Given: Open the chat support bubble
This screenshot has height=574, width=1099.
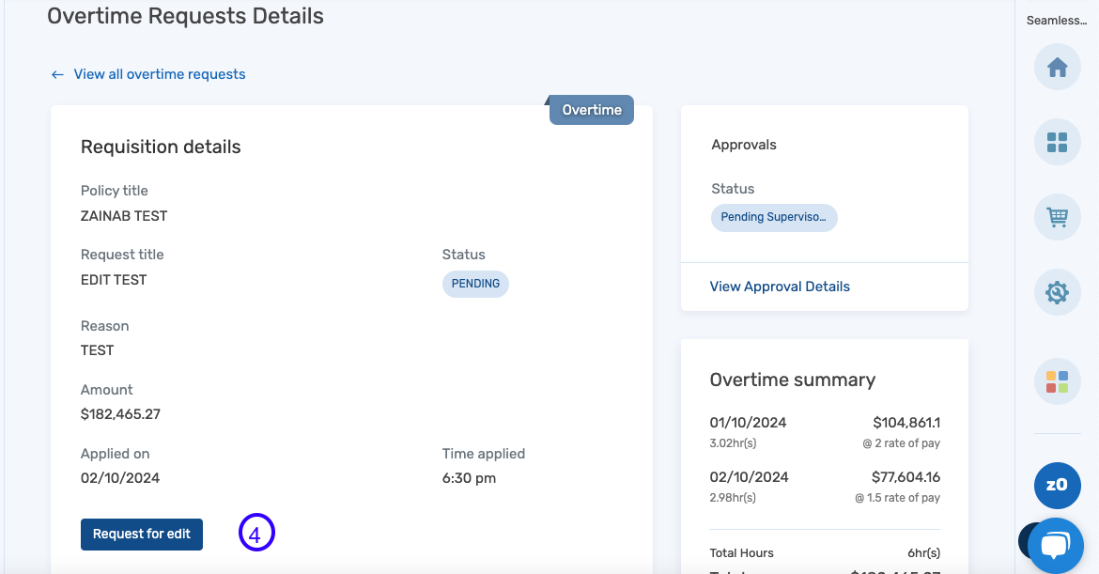Looking at the screenshot, I should tap(1056, 543).
